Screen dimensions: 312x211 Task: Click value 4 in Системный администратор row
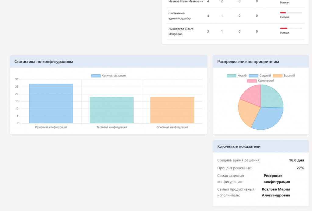pyautogui.click(x=208, y=16)
